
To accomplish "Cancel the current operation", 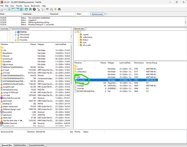I will [x=34, y=9].
